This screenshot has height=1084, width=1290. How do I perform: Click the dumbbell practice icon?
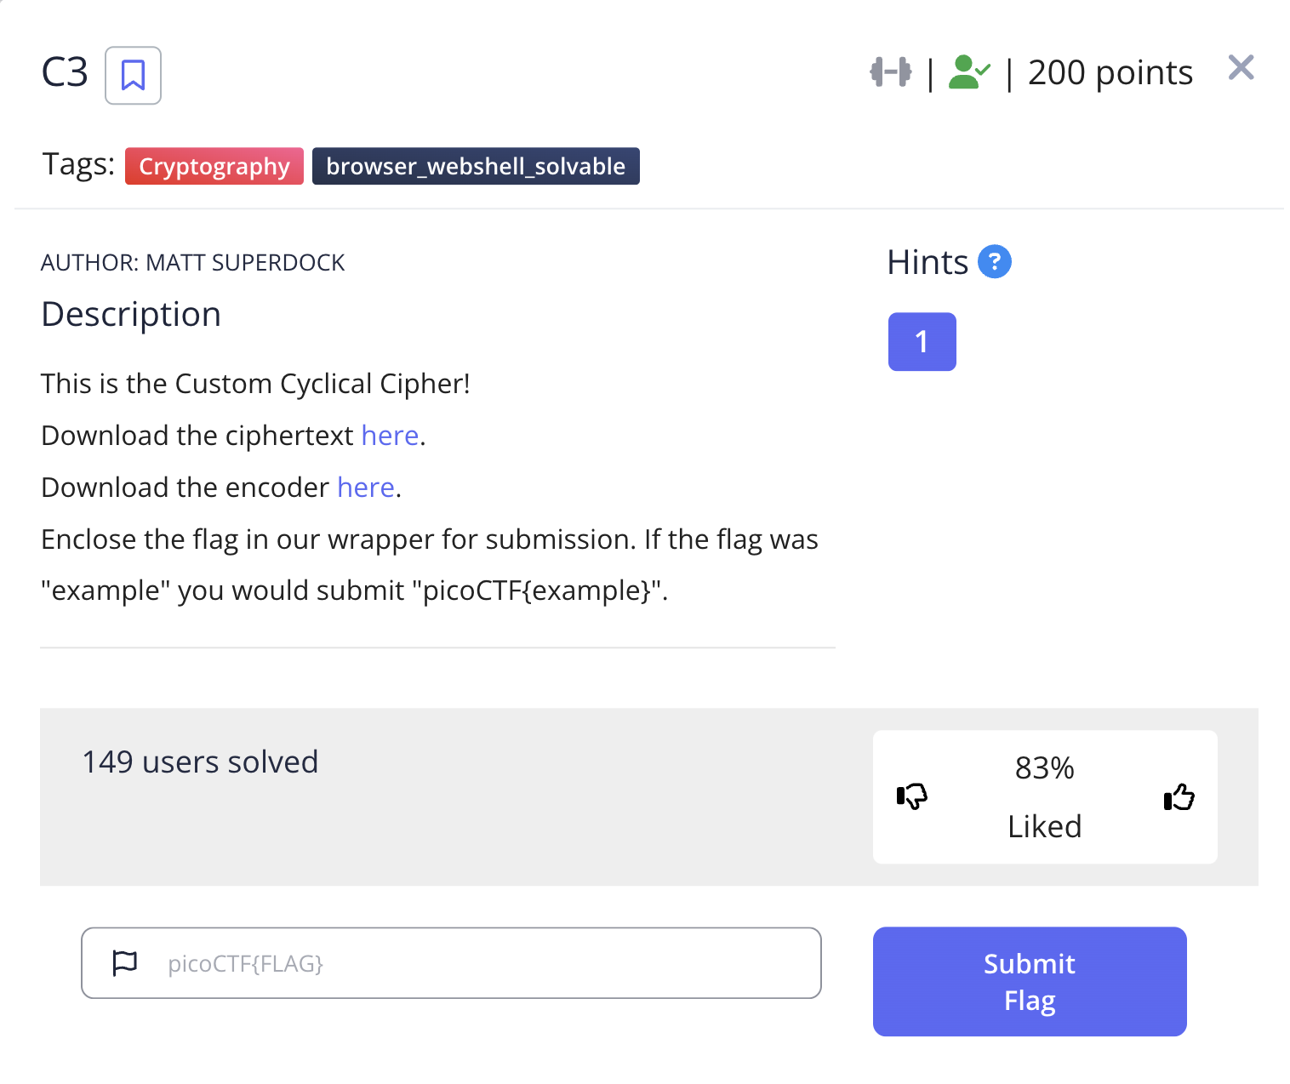(890, 72)
